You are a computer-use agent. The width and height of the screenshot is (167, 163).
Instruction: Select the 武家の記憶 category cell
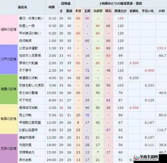[x=9, y=149]
